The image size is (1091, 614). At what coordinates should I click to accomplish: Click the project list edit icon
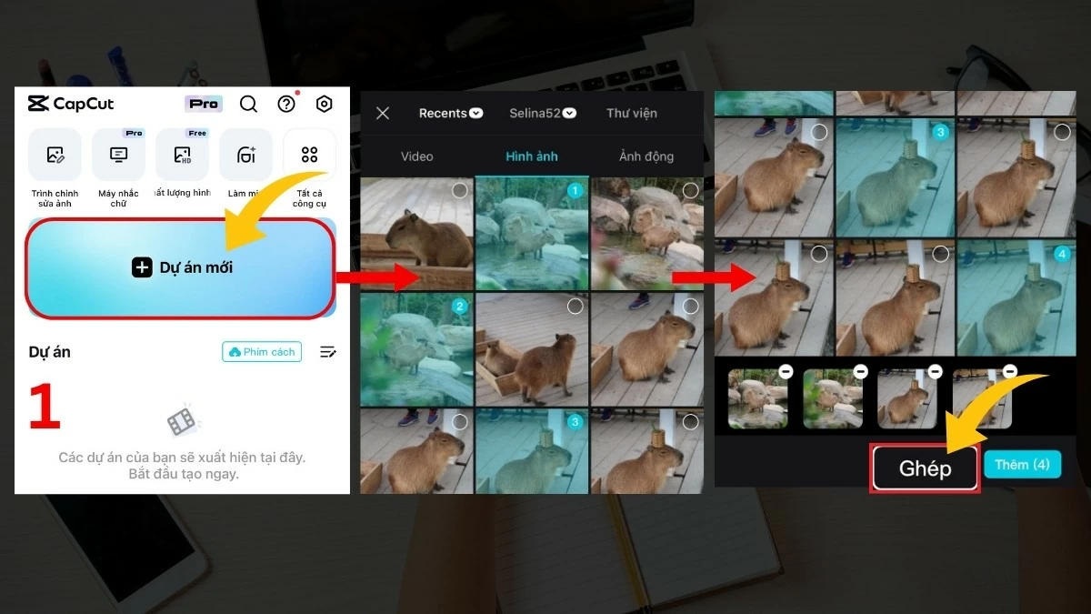tap(327, 352)
